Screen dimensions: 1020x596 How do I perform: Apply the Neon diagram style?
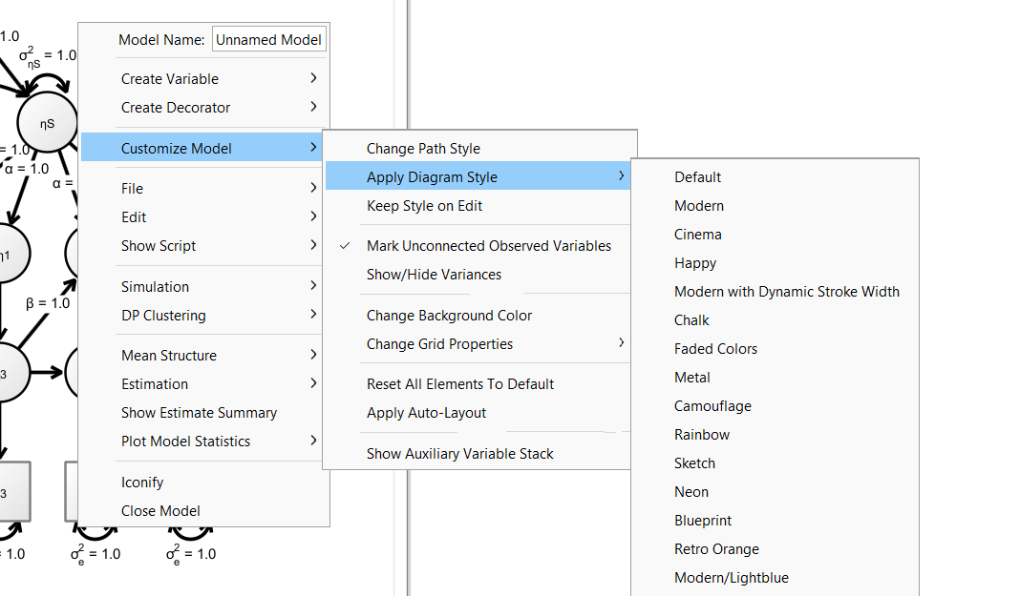[691, 492]
